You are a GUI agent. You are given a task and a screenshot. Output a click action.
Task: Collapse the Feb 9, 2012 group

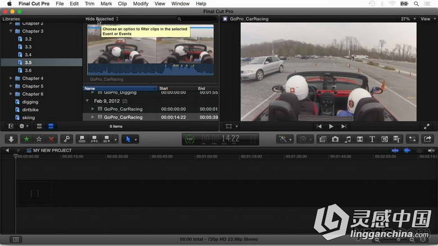tap(87, 101)
